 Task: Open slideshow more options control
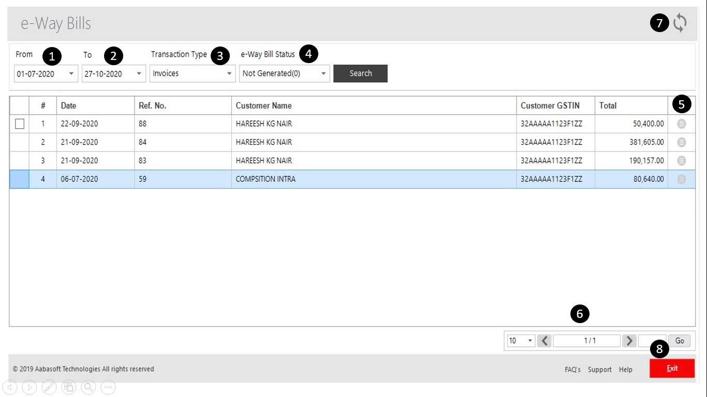(108, 387)
